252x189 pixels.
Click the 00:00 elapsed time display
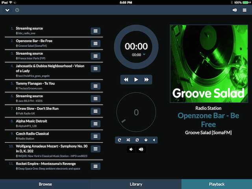136,46
